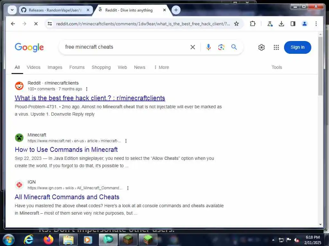Switch to the Releases RandomVapeUser tab

(x=56, y=10)
